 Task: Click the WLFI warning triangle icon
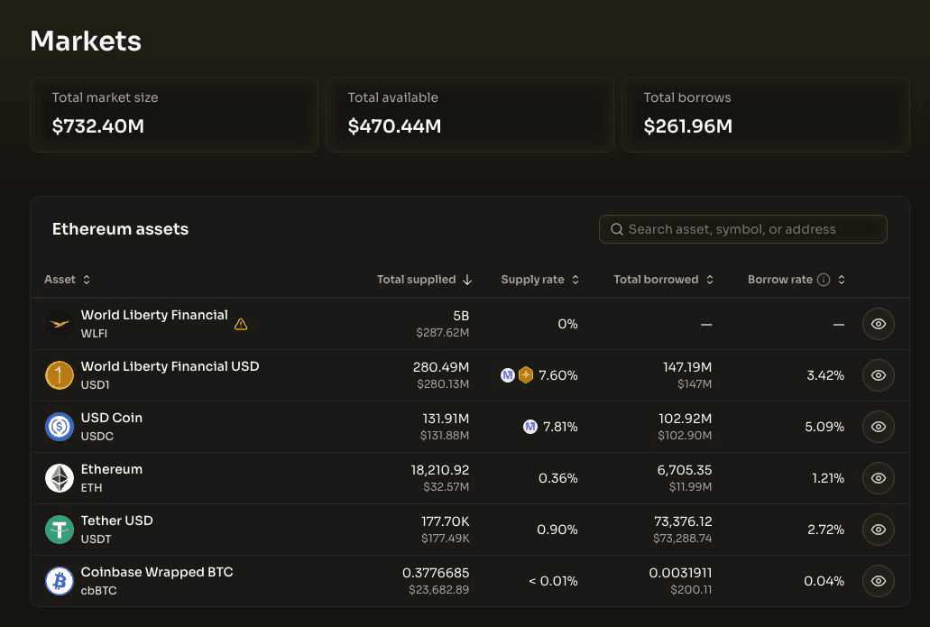click(241, 324)
